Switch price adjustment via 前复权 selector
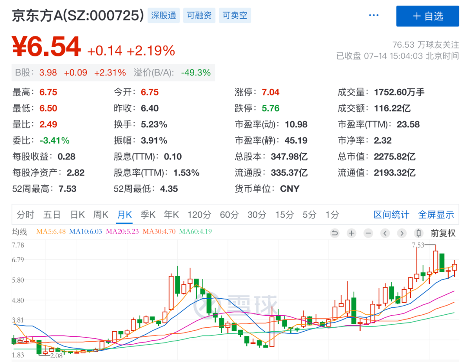 coord(443,233)
